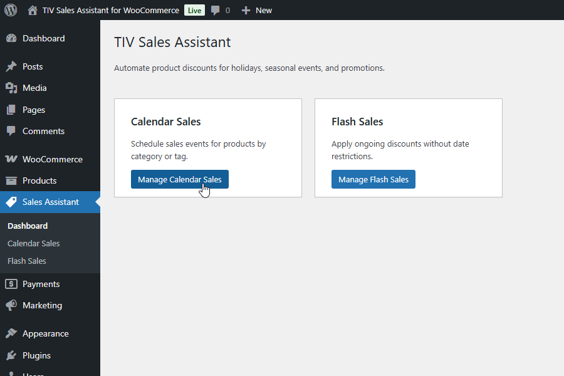564x376 pixels.
Task: Open the Calendar Sales submenu item
Action: tap(33, 243)
